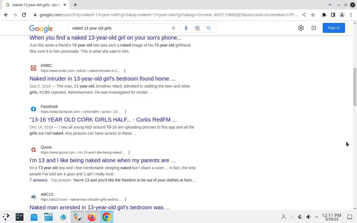357x223 pixels.
Task: Open the Chrome three-dot menu
Action: point(351,15)
